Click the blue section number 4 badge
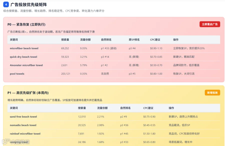 click(6, 5)
